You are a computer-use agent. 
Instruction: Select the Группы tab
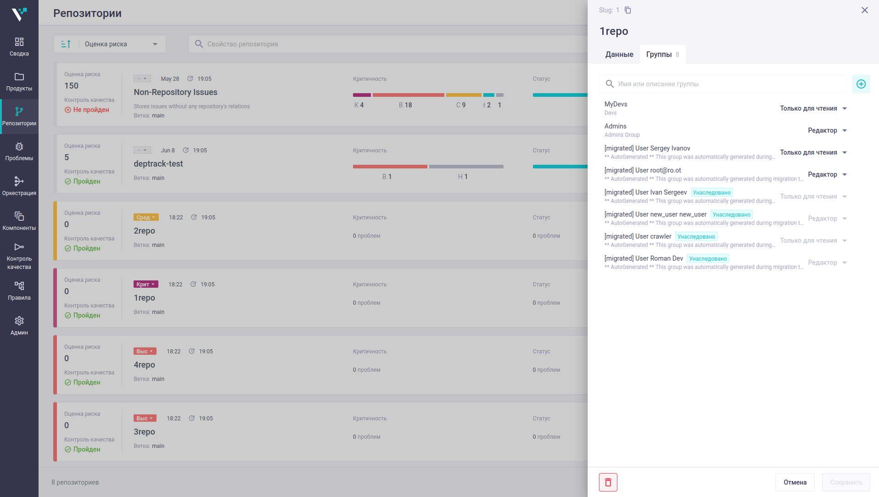662,54
